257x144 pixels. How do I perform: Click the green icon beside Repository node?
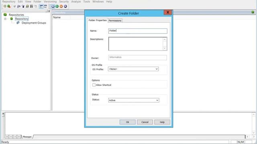pyautogui.click(x=12, y=19)
